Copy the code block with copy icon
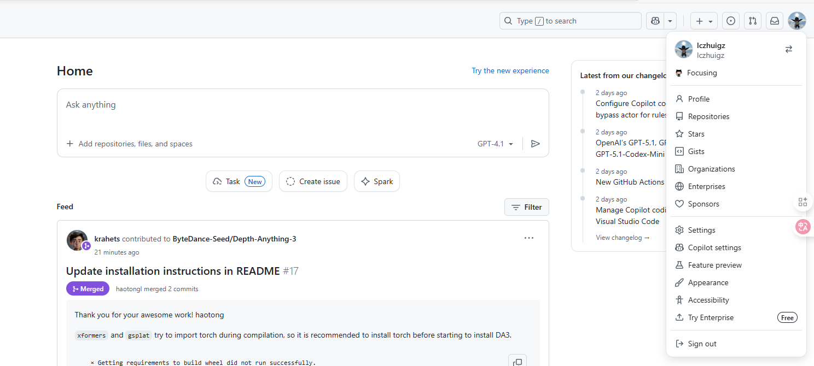The height and width of the screenshot is (366, 814). click(x=517, y=362)
